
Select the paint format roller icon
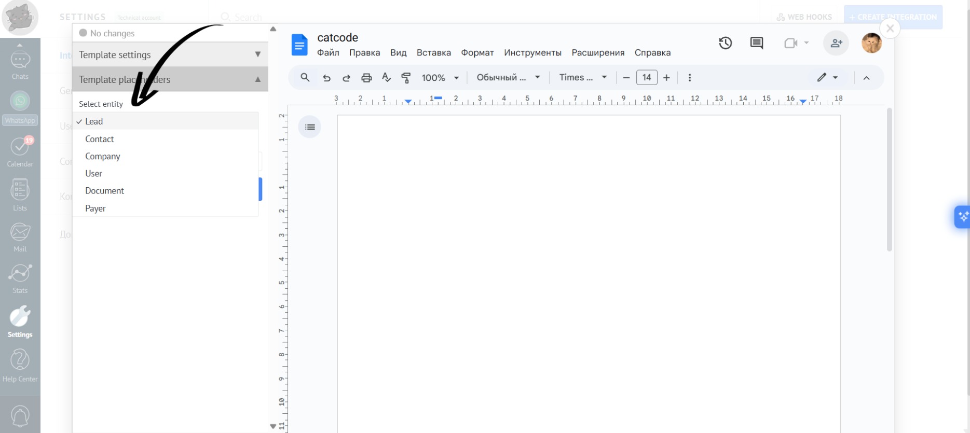point(406,78)
